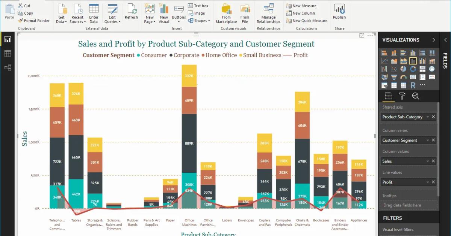Create a New Measure
This screenshot has width=451, height=236.
coord(304,6)
